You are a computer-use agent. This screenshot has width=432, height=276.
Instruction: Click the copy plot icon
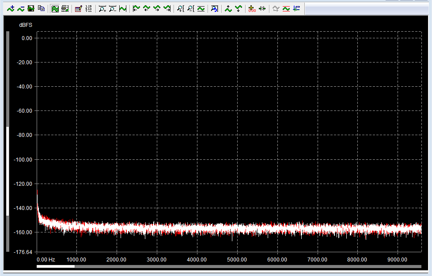(42, 9)
